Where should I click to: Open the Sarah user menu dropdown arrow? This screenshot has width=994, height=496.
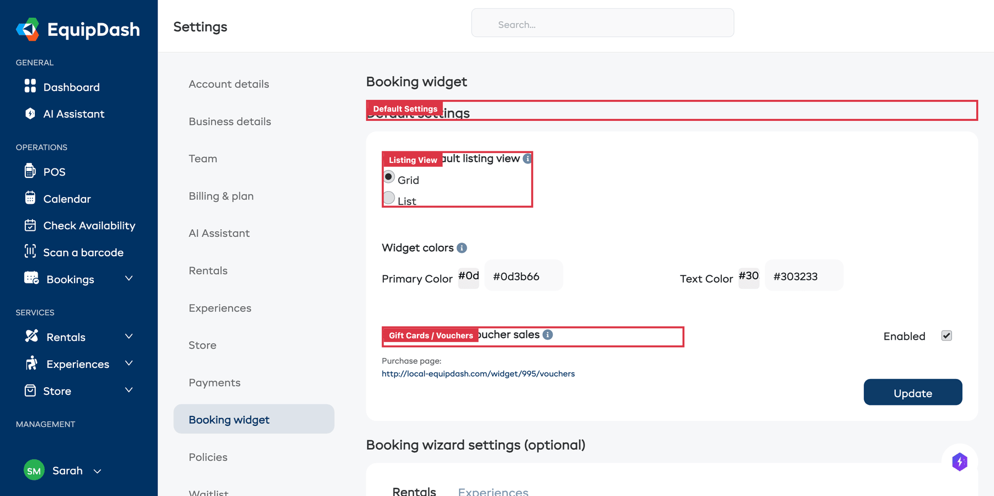click(x=97, y=471)
